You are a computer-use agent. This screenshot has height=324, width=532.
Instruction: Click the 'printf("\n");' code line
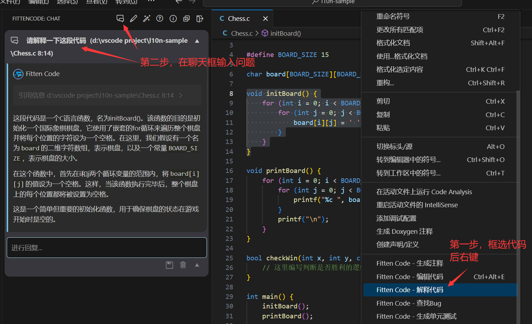[303, 219]
